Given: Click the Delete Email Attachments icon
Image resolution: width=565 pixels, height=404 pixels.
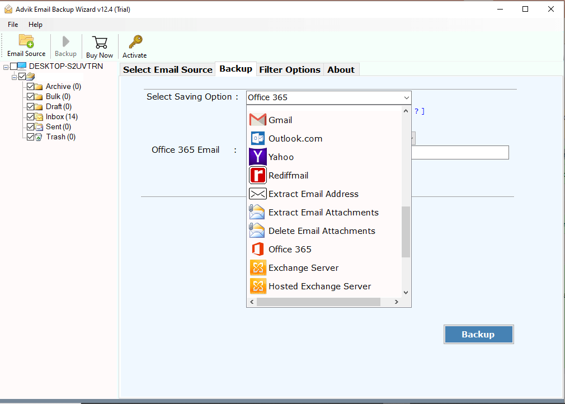Looking at the screenshot, I should pyautogui.click(x=257, y=231).
